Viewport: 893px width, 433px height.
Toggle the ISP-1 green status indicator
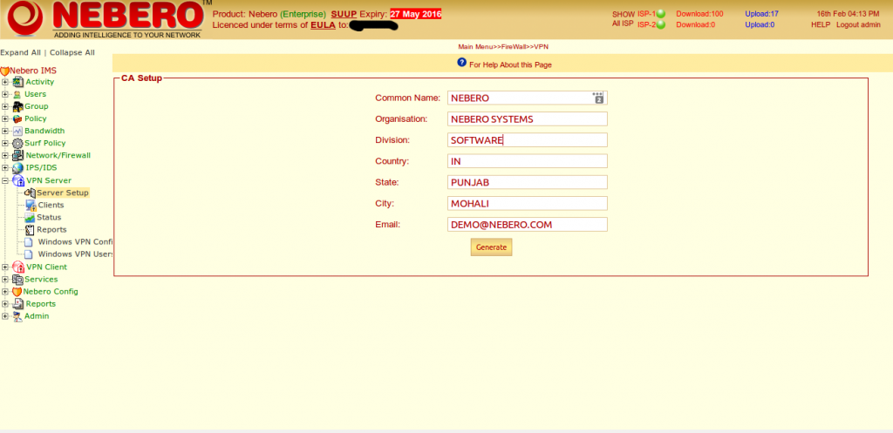click(661, 14)
